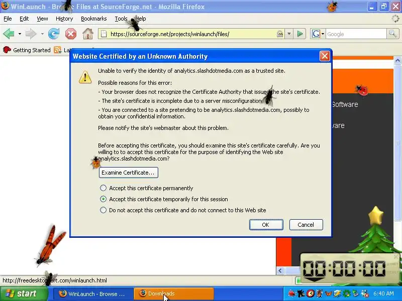
Task: Click the green Go arrow beside the URL
Action: (x=299, y=34)
